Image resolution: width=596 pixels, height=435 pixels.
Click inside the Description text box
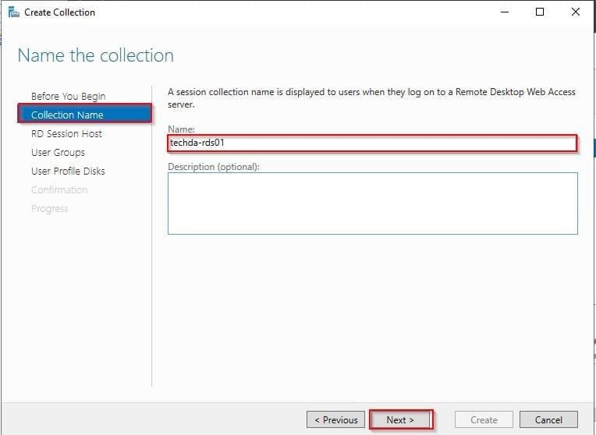pyautogui.click(x=372, y=203)
